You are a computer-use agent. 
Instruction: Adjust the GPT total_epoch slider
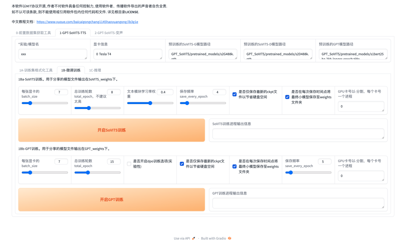pos(97,173)
